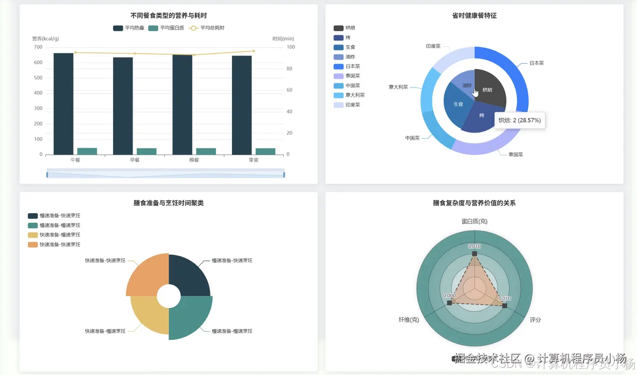Grab the left handle of the zoom slider

pyautogui.click(x=47, y=174)
